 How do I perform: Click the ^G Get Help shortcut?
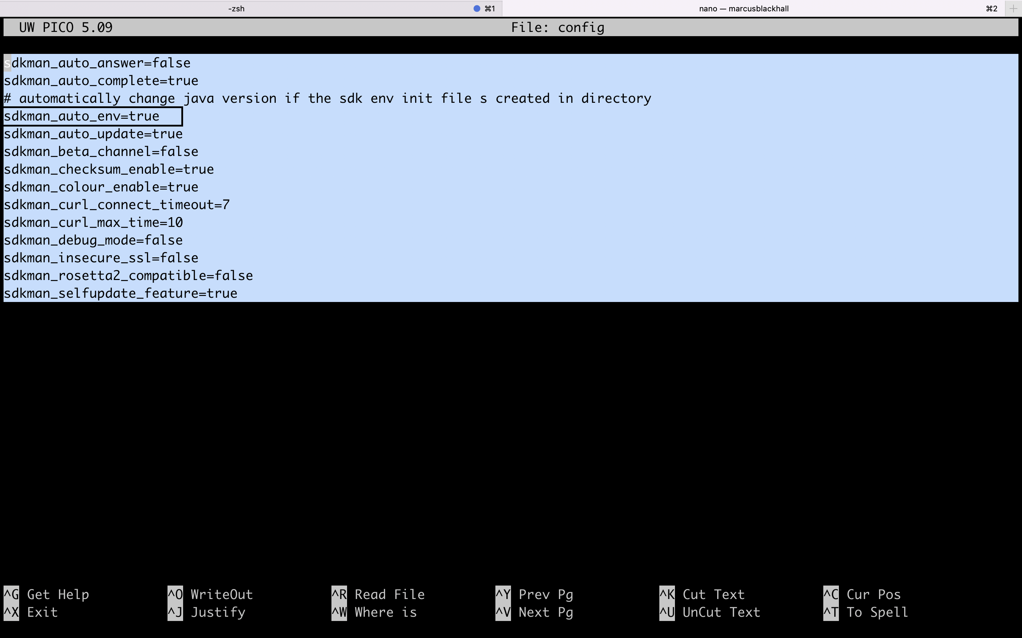tap(46, 594)
